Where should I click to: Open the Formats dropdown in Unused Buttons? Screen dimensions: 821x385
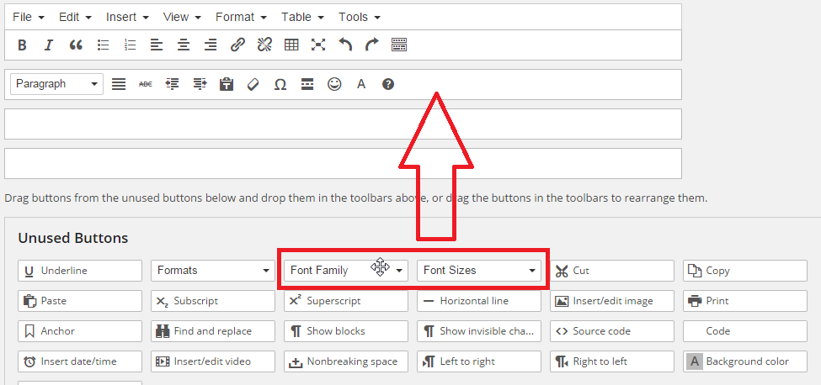click(213, 271)
